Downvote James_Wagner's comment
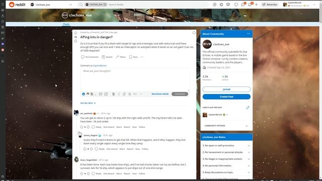This screenshot has width=322, height=181. tap(92, 149)
